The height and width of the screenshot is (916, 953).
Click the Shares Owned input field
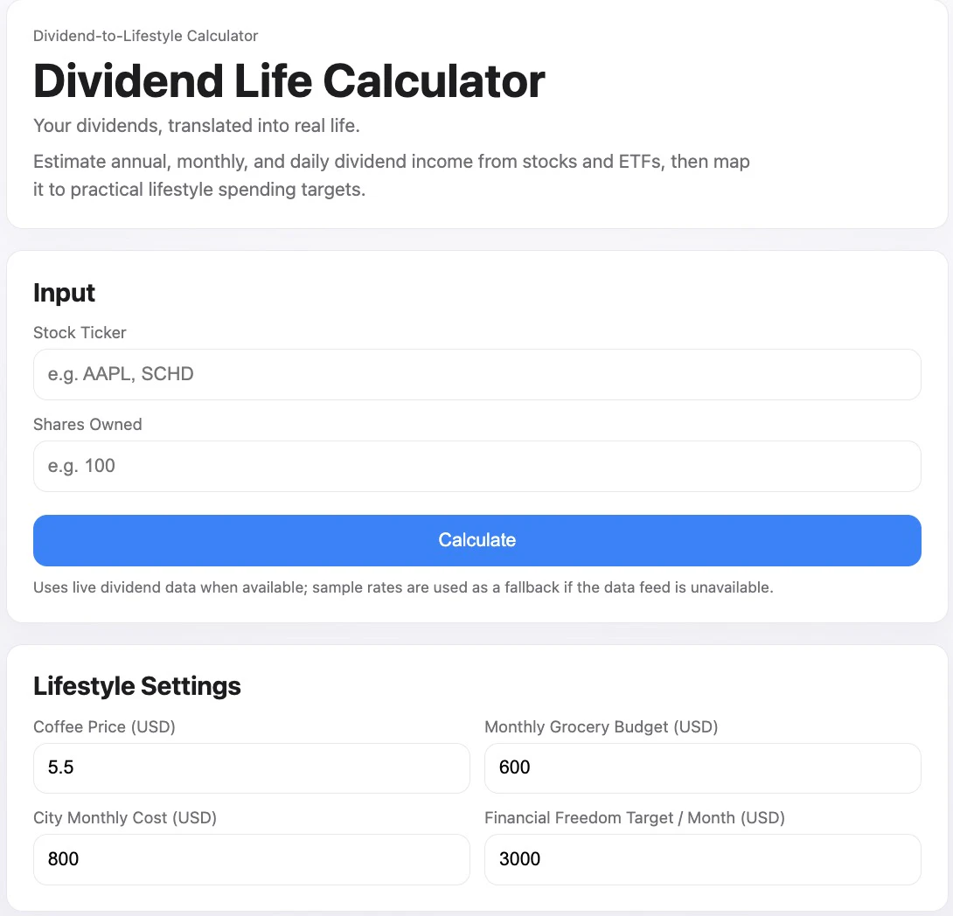point(476,466)
